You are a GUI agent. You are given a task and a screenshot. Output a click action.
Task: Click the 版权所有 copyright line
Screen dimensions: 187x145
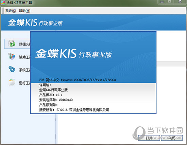tap(74, 110)
